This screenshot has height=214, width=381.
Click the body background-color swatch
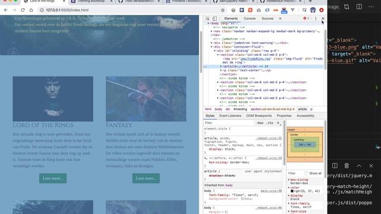[242, 199]
